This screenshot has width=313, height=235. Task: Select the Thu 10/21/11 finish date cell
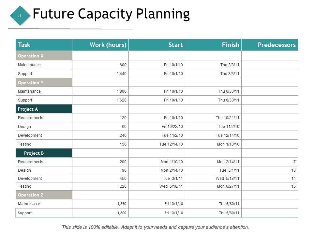(228, 118)
